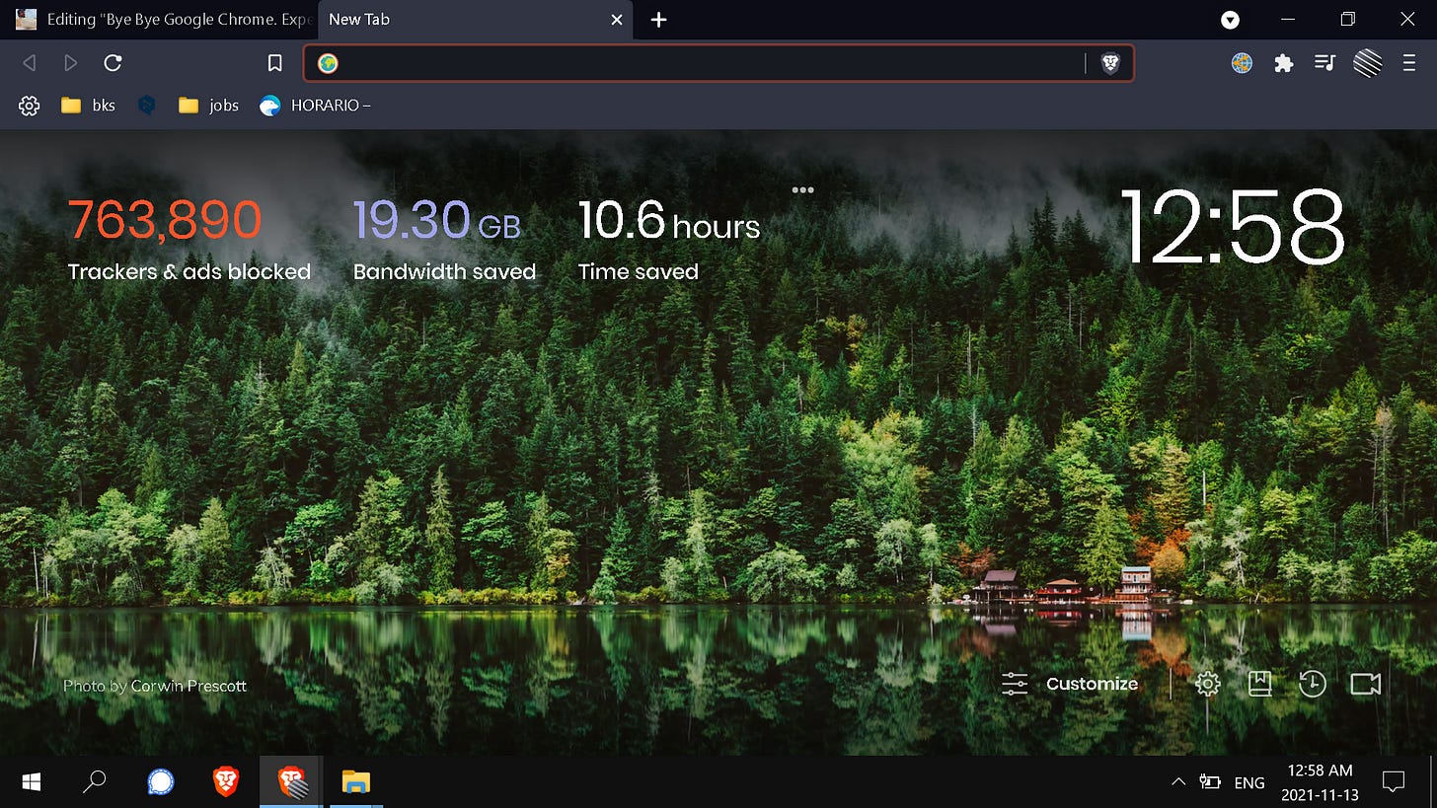Open browsing history clock icon

[1312, 684]
